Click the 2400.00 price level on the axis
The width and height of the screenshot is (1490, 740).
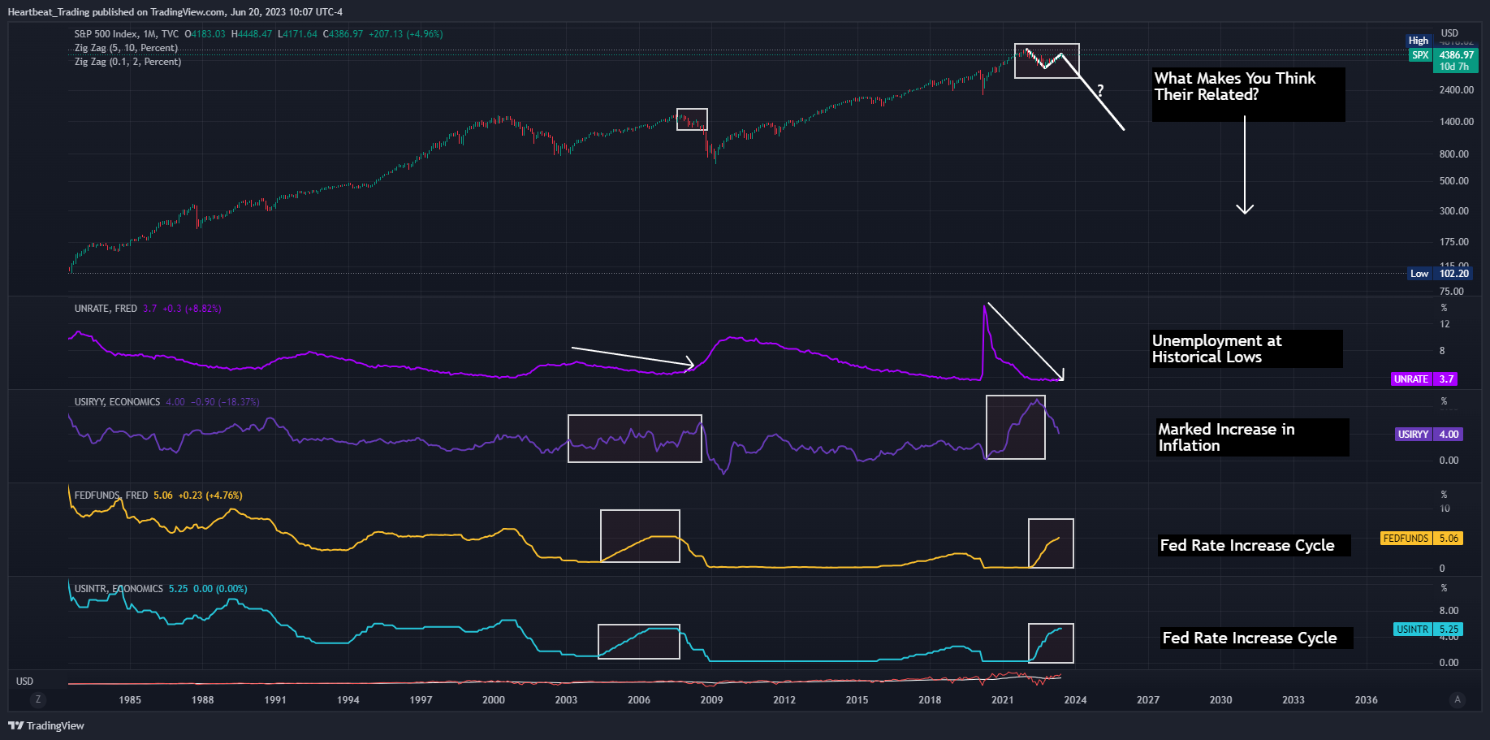click(x=1457, y=90)
